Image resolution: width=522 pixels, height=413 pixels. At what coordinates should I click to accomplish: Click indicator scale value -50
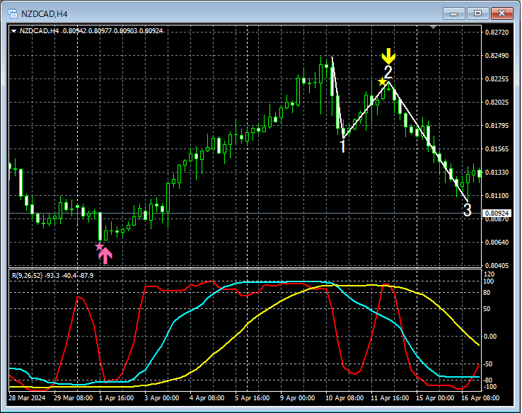click(x=488, y=364)
